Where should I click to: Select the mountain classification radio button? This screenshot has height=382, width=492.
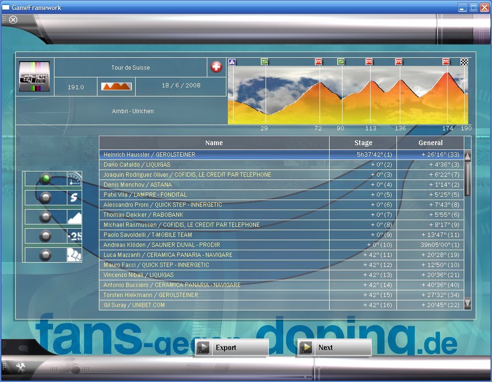tap(46, 217)
